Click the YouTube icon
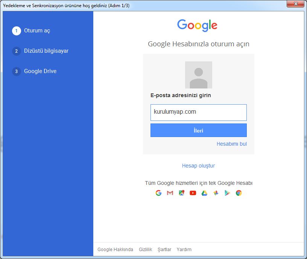307x259 pixels. 193,193
